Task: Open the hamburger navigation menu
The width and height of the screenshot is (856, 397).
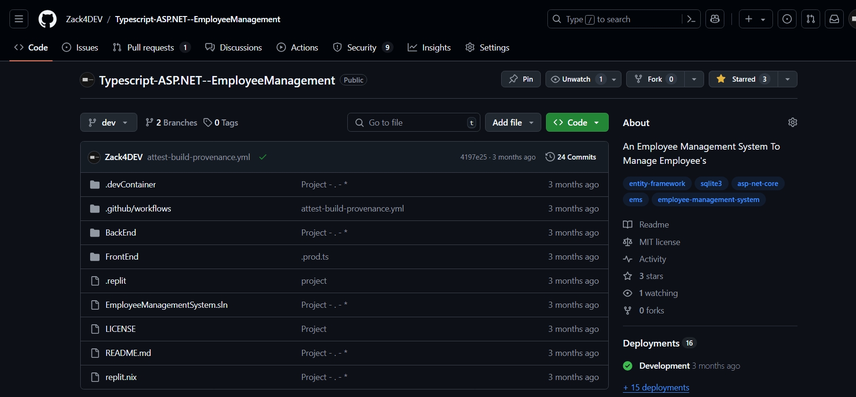Action: point(19,19)
